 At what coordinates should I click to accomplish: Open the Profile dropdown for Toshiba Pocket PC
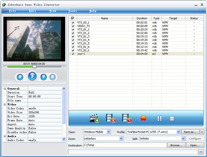(x=178, y=132)
